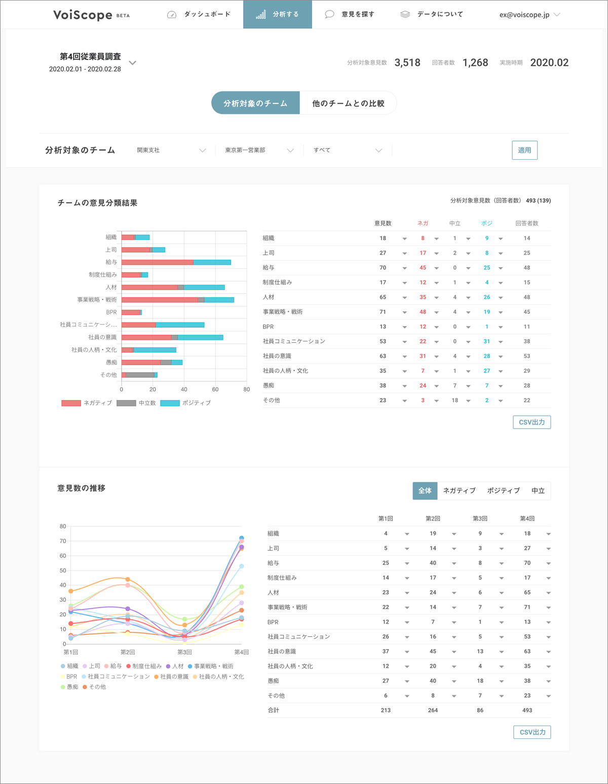
Task: Open the 関東支社 dropdown
Action: pyautogui.click(x=171, y=150)
